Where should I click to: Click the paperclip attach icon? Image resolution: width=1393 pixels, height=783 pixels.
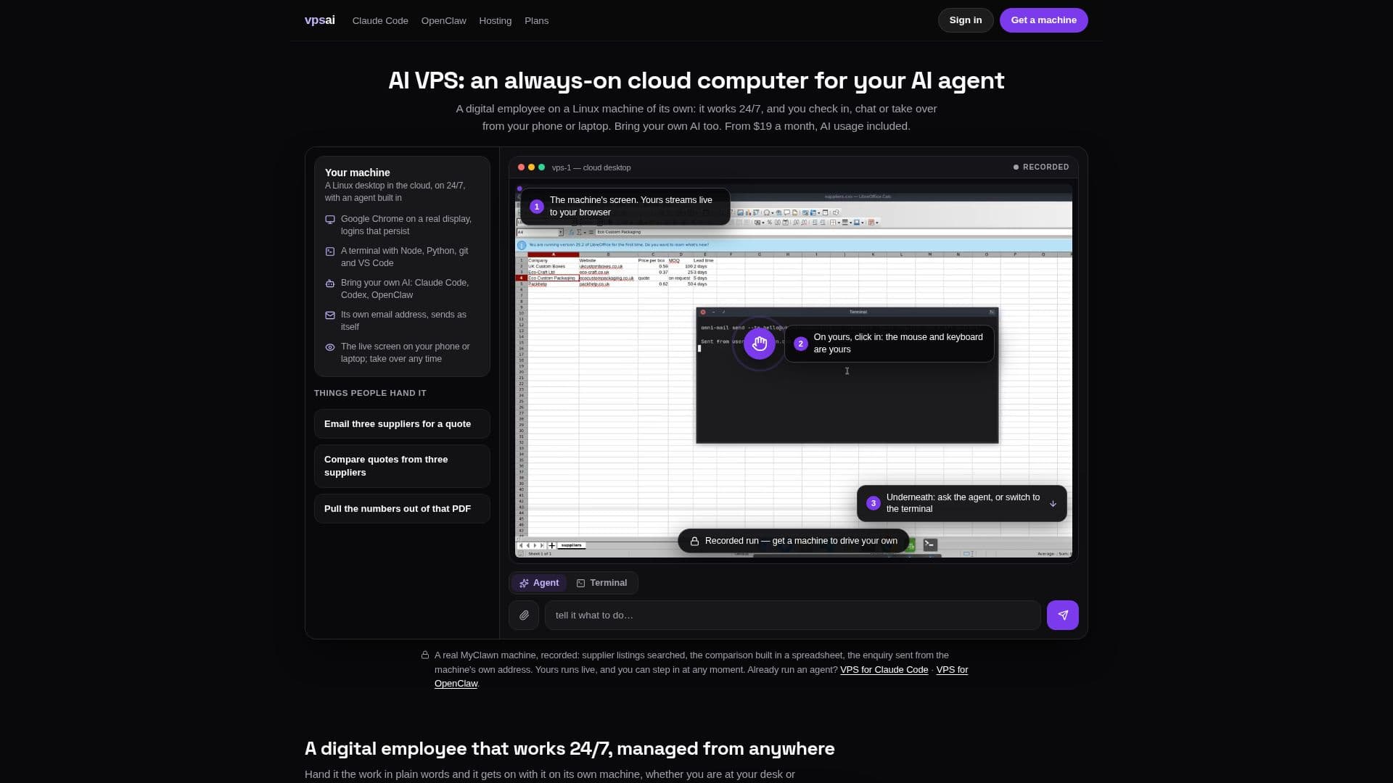coord(524,616)
